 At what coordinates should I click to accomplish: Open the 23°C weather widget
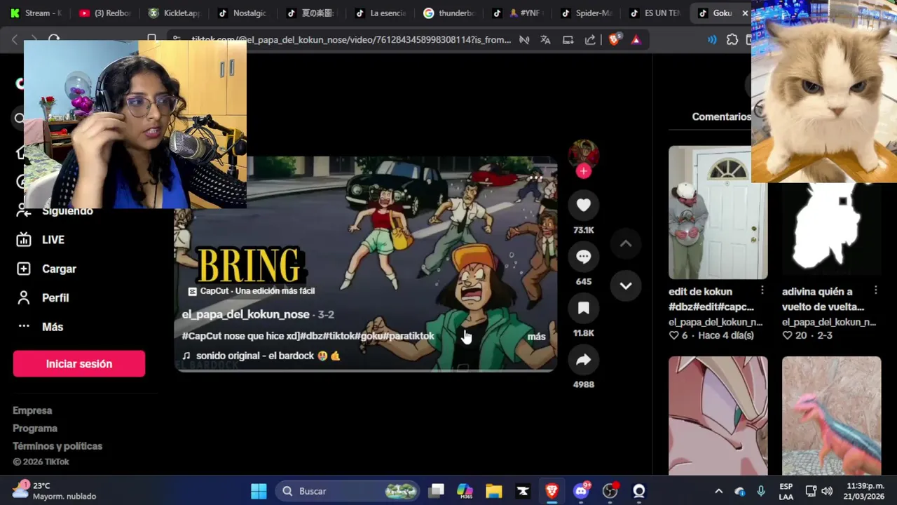pos(53,491)
